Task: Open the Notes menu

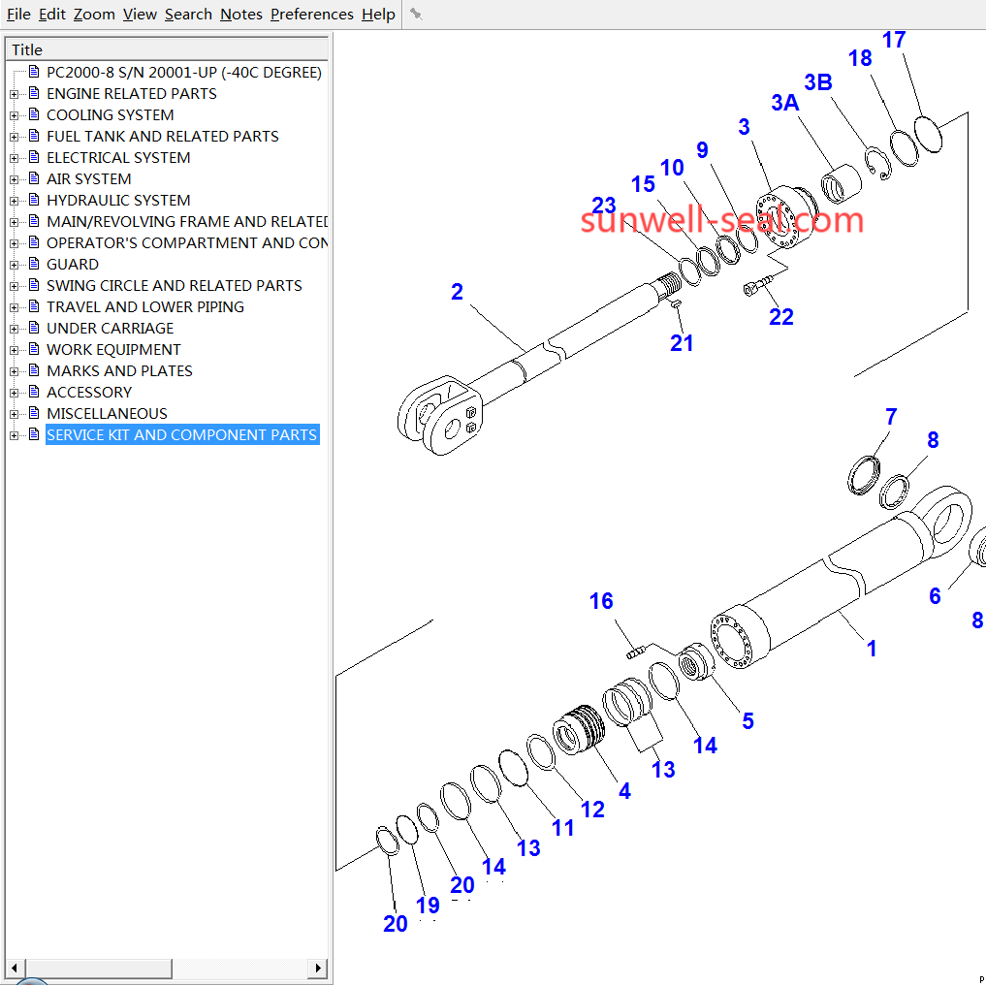Action: (x=240, y=14)
